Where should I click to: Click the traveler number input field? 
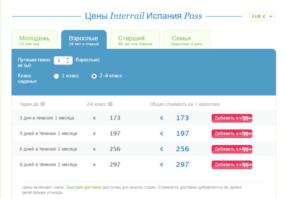point(58,61)
